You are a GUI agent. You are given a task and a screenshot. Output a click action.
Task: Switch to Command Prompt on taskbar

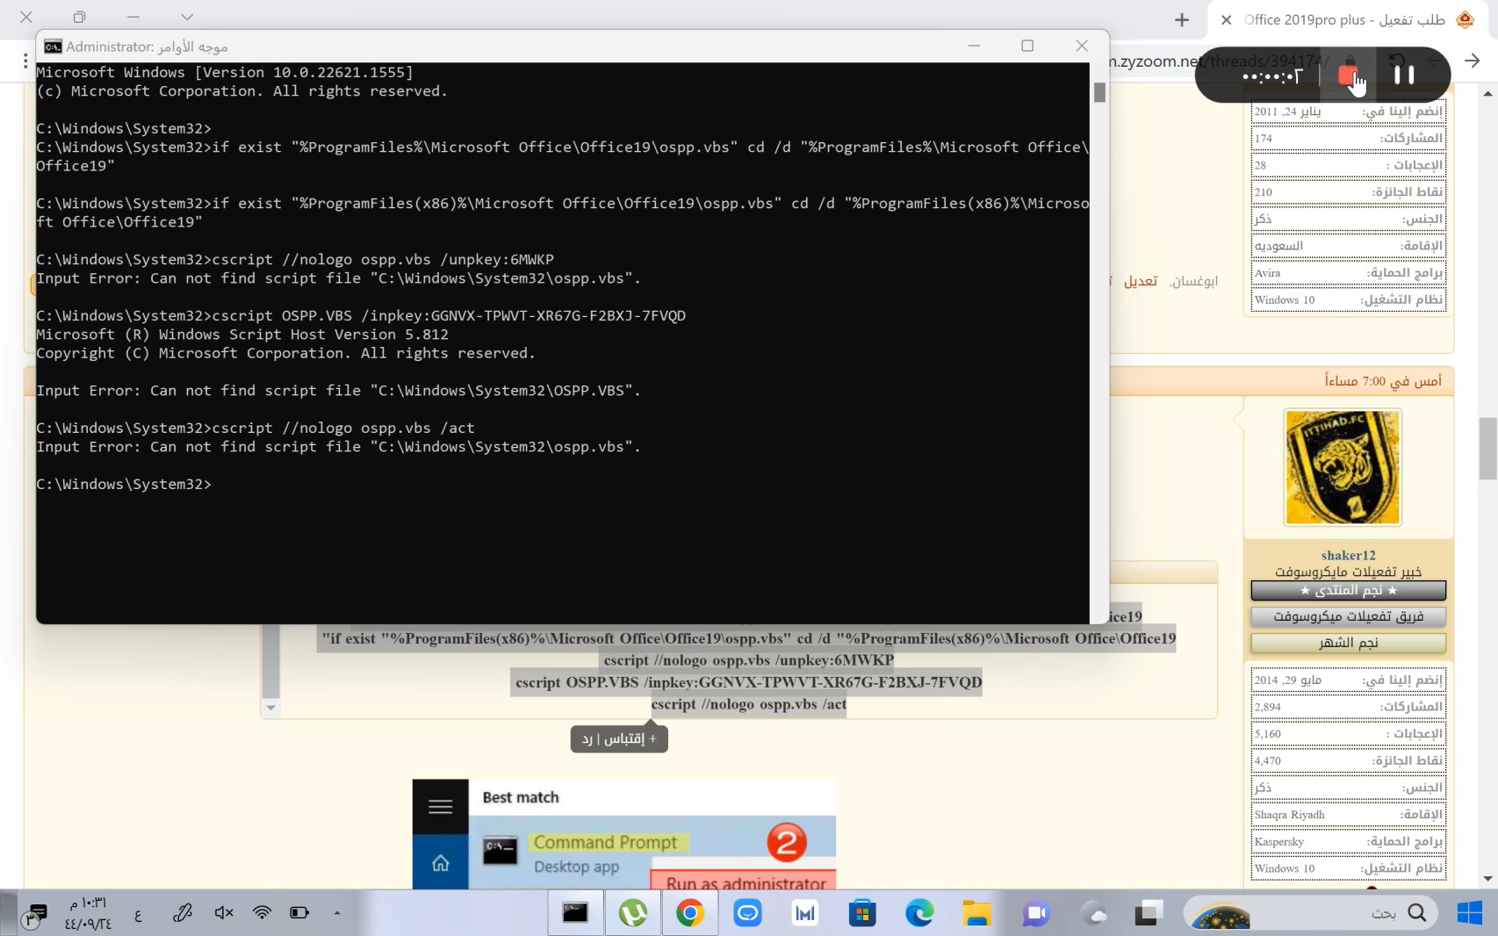[x=575, y=913]
